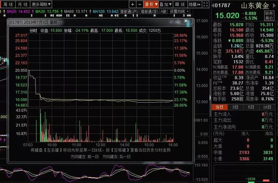278x183 pixels.
Task: Click the 市净率 value 1.39
Action: (269, 83)
